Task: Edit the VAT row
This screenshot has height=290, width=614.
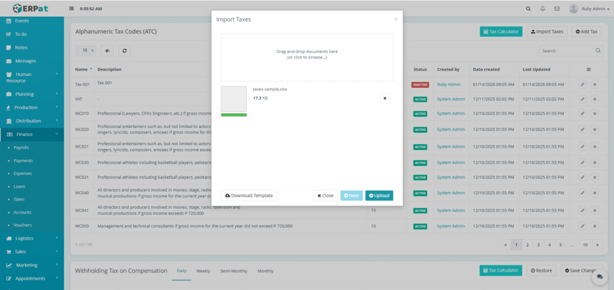Action: click(x=582, y=99)
